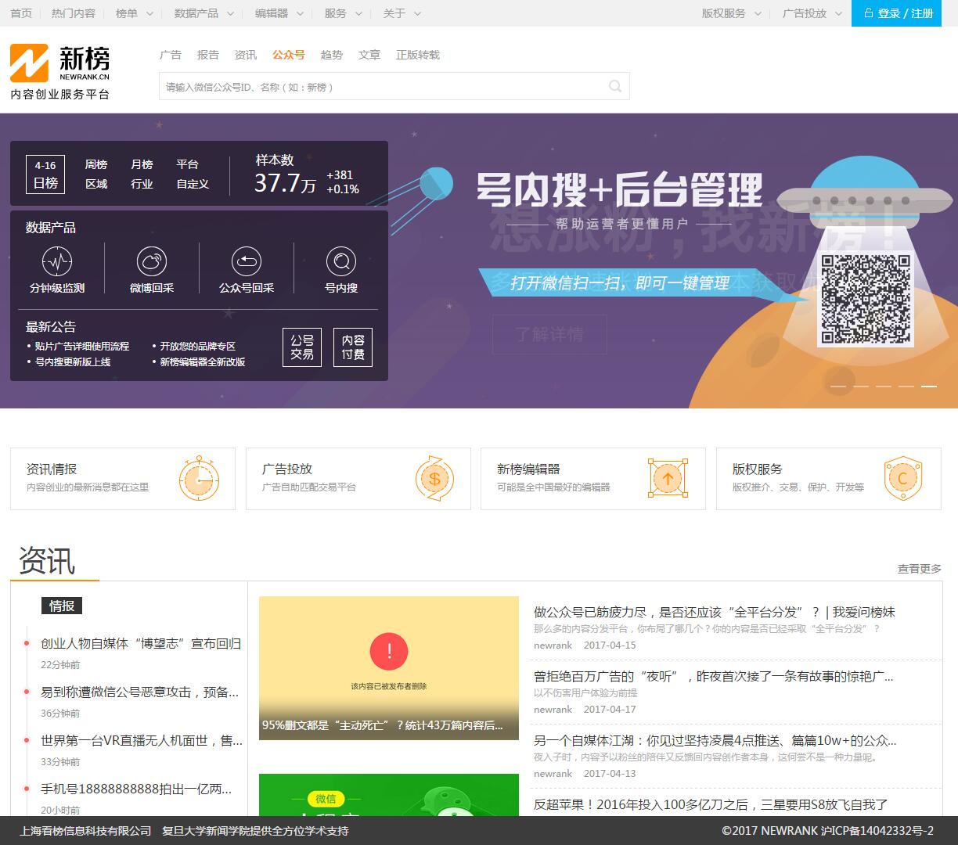958x845 pixels.
Task: Select the 趋势 search tab
Action: [332, 55]
